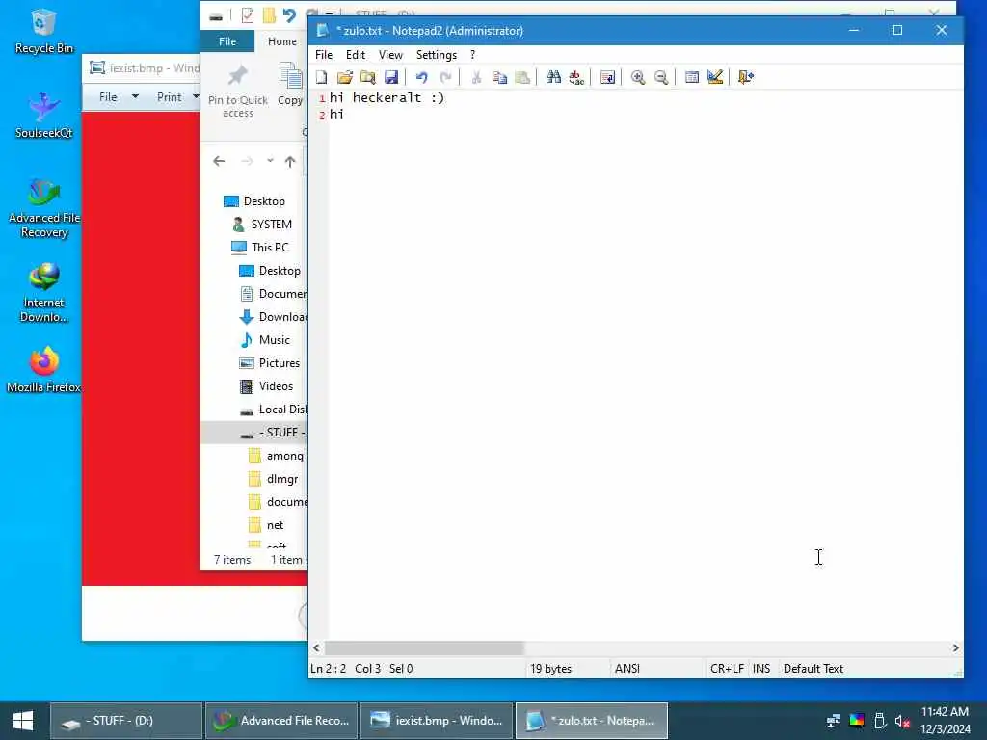987x740 pixels.
Task: Click INS mode in status bar
Action: click(x=761, y=669)
